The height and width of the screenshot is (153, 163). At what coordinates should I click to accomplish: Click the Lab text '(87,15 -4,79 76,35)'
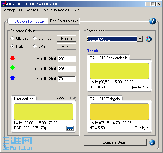116,123
